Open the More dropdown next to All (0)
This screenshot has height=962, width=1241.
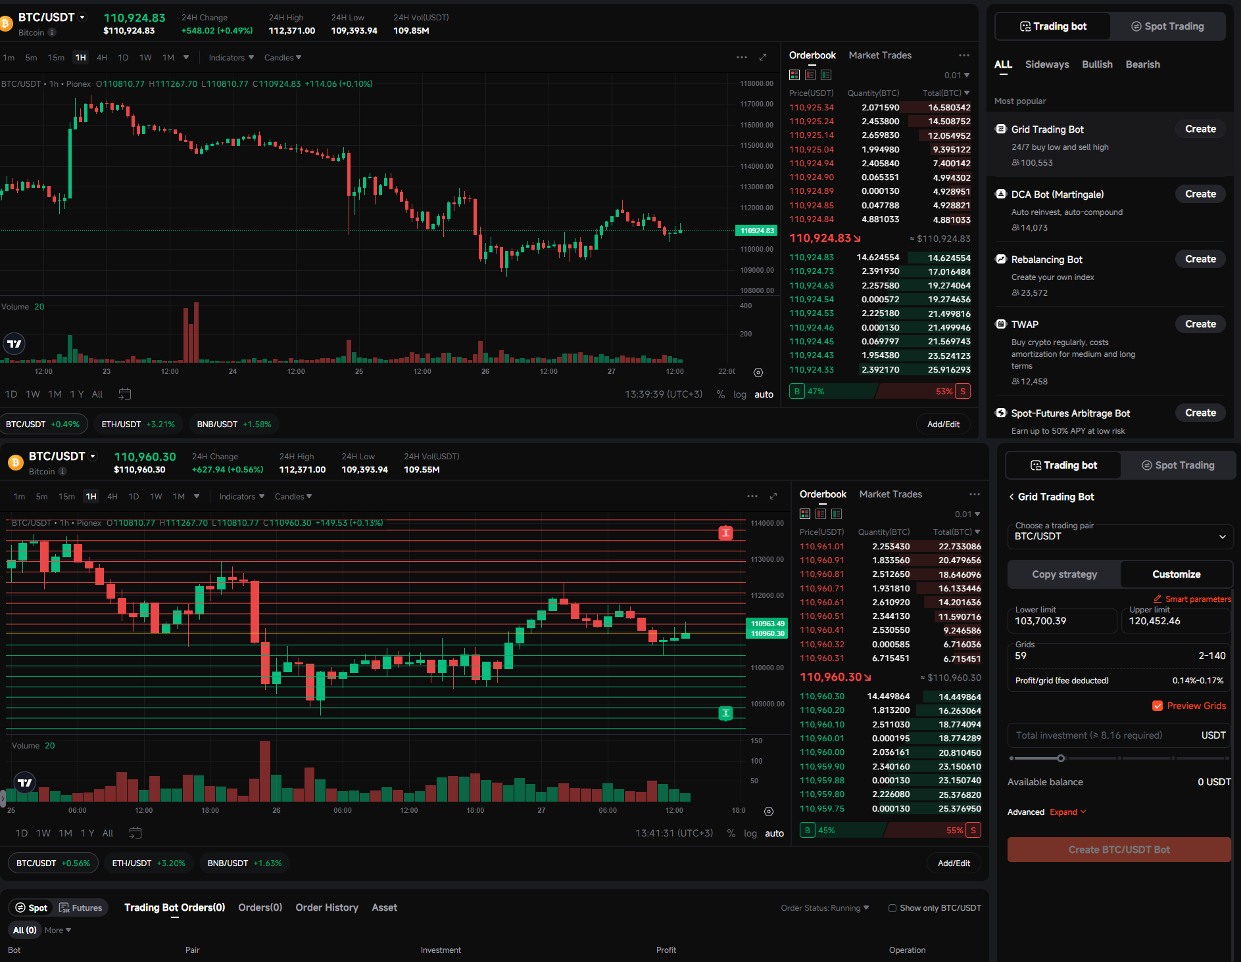click(58, 930)
